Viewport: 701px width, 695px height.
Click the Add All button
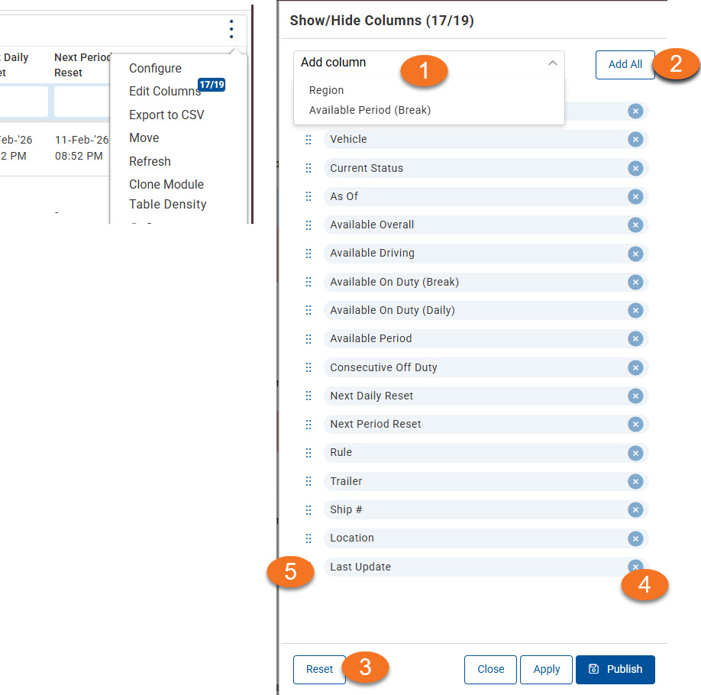click(625, 64)
